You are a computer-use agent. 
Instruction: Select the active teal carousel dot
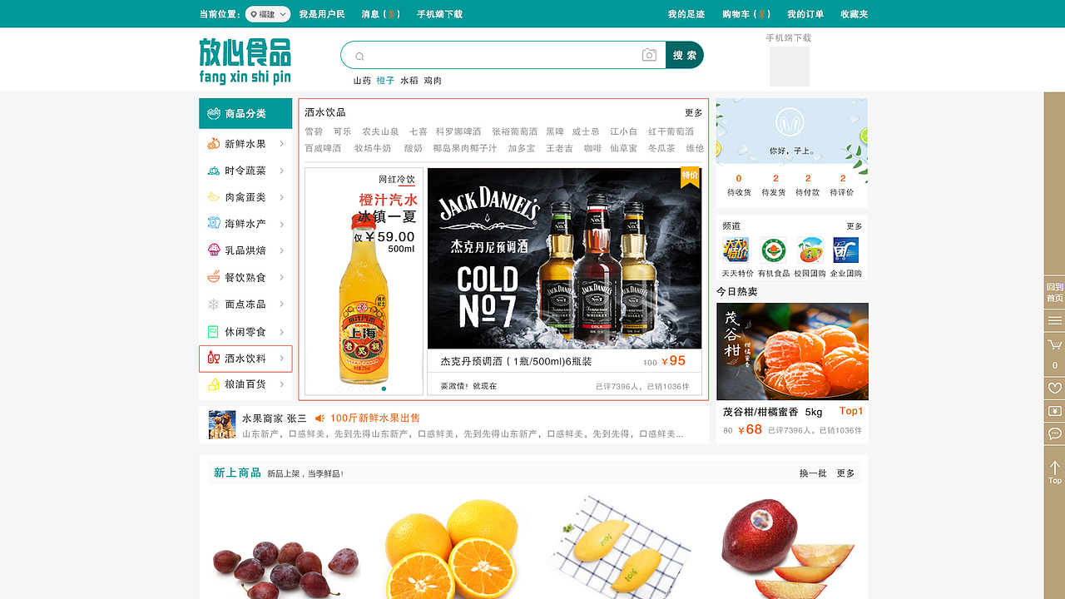click(x=384, y=389)
